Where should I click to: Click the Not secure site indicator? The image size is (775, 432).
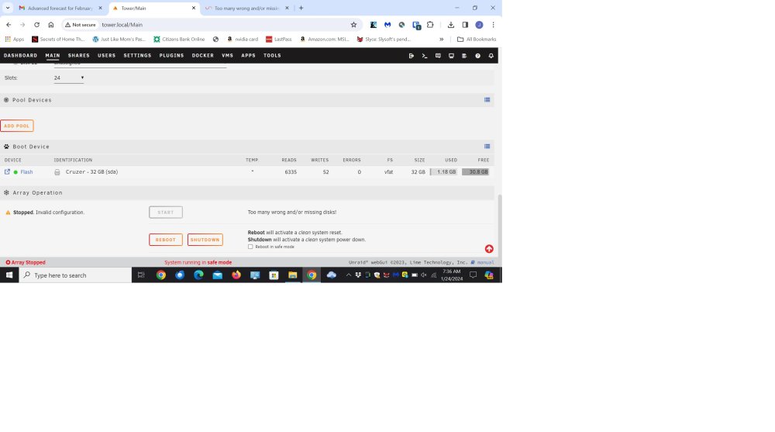(x=80, y=25)
